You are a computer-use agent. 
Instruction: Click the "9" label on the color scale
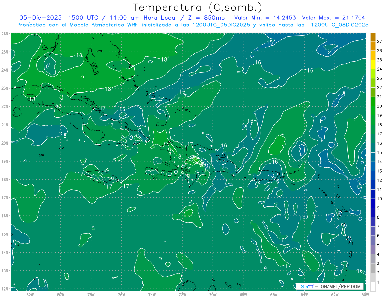click(x=378, y=208)
